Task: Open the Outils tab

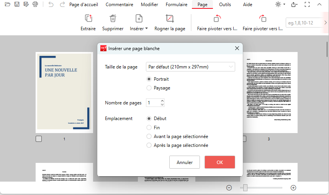Action: click(225, 5)
